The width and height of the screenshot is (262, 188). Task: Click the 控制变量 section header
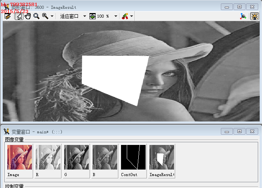coord(14,186)
